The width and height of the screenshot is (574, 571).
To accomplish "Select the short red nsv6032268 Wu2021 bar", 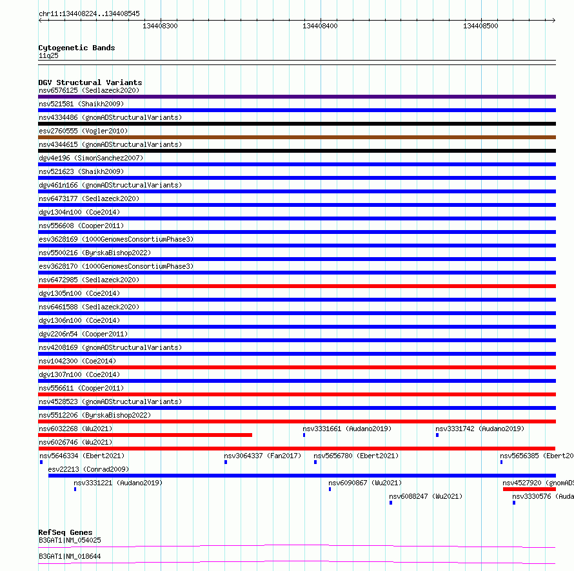I will (145, 435).
